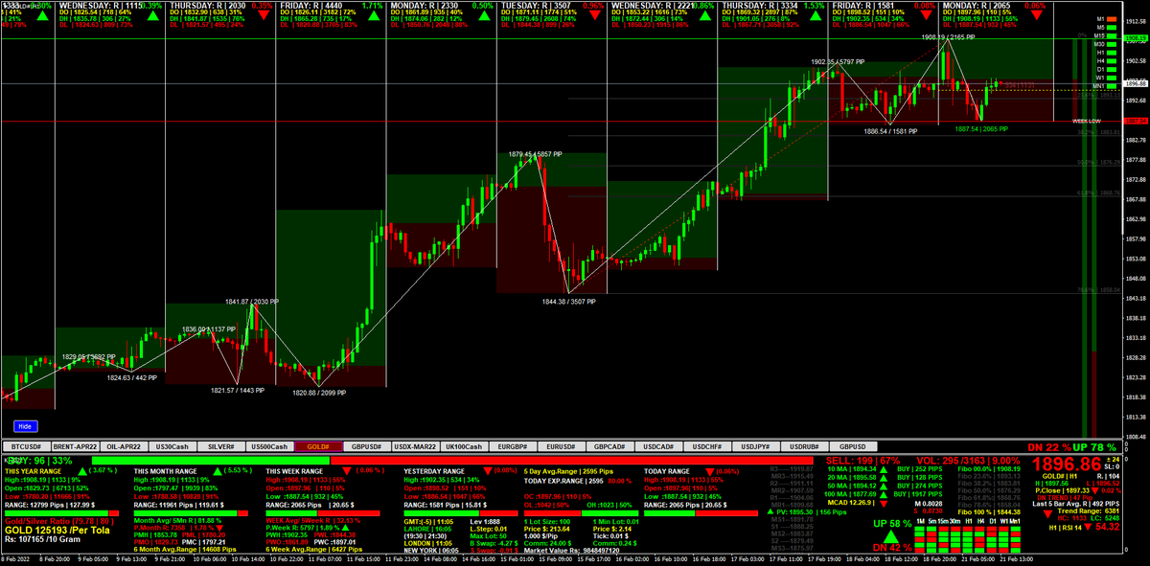Image resolution: width=1150 pixels, height=566 pixels.
Task: Switch to the EURGBP# symbol
Action: click(512, 446)
